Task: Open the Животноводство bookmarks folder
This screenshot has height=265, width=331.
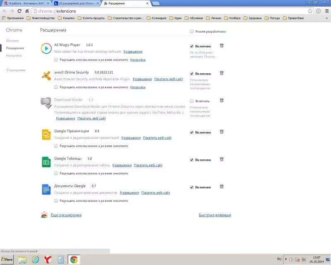Action: pos(41,18)
